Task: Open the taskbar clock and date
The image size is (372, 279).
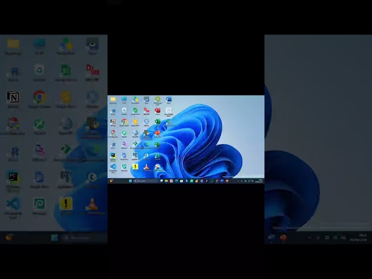Action: (259, 181)
